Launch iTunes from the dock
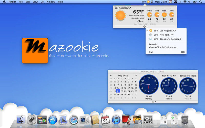 [x=116, y=120]
